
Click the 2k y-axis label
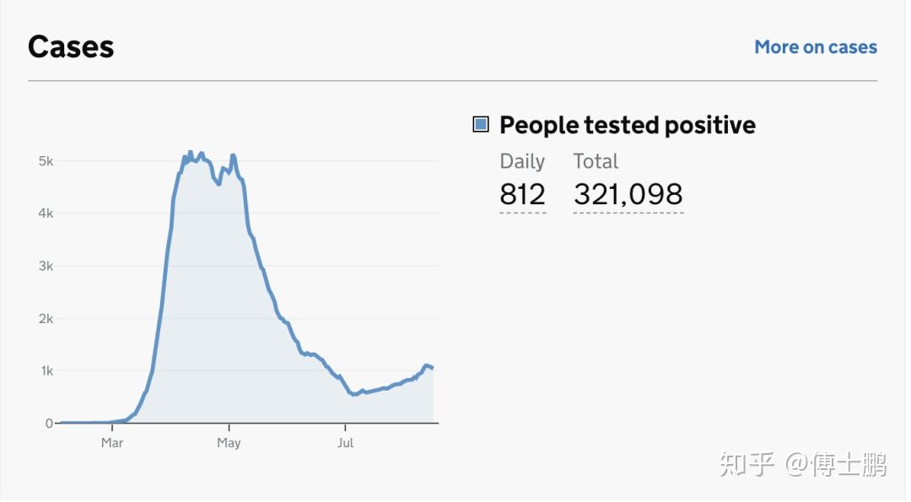46,319
